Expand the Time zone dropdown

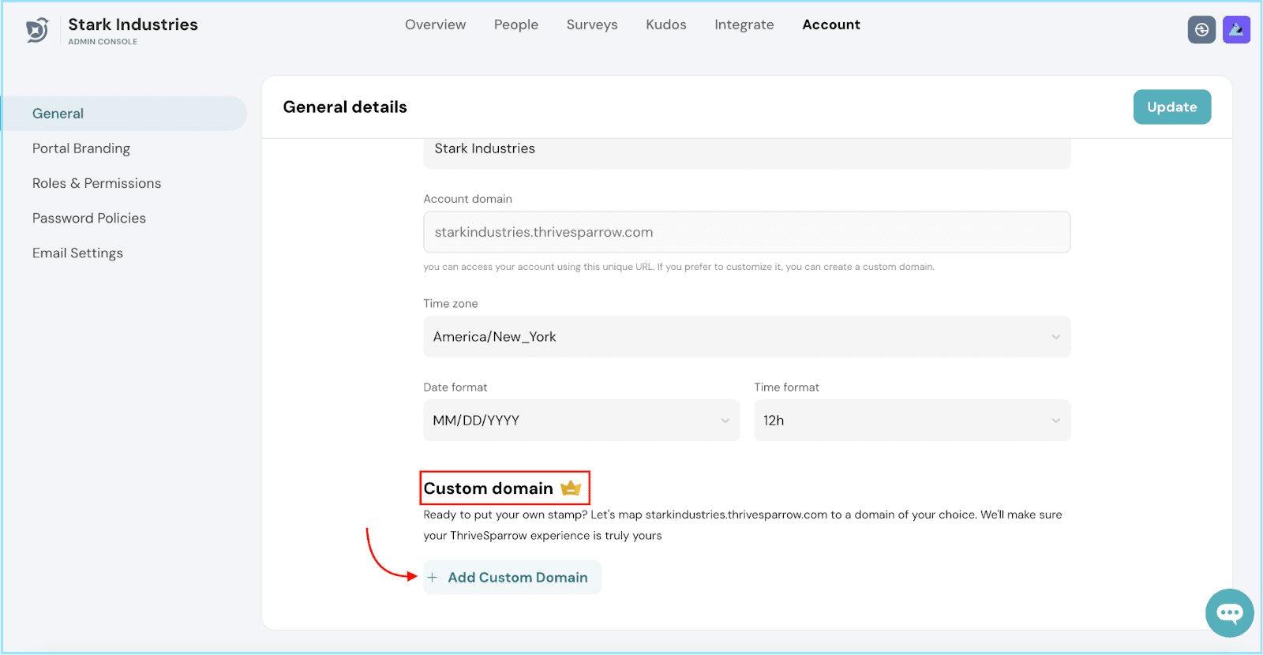pos(746,337)
